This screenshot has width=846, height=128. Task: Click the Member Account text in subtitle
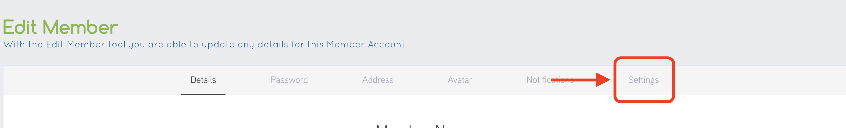[366, 45]
